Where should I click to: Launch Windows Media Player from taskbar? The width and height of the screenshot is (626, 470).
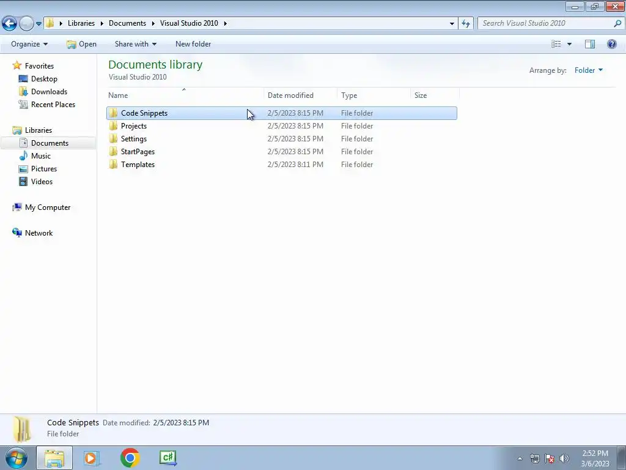click(x=92, y=458)
